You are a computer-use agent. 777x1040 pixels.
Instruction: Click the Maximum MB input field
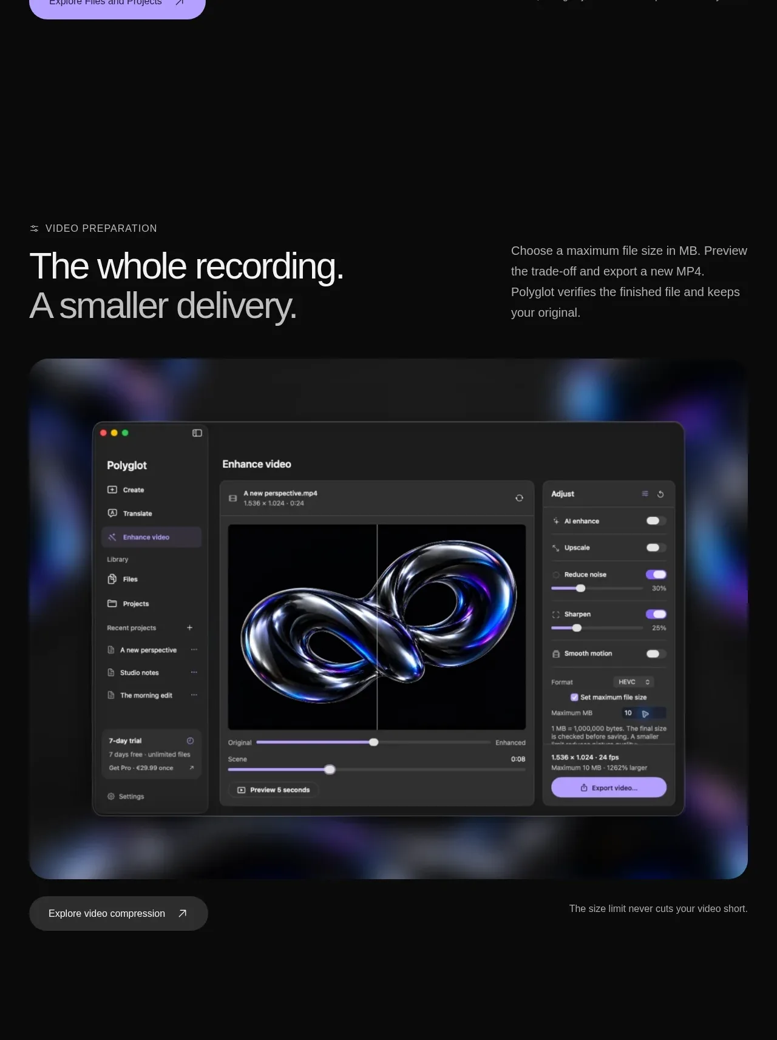pos(644,713)
